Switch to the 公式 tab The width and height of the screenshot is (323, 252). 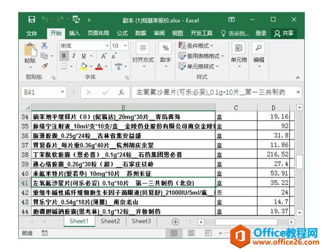[122, 33]
